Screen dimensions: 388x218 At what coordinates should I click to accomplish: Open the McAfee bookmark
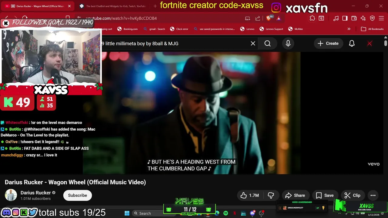(296, 29)
